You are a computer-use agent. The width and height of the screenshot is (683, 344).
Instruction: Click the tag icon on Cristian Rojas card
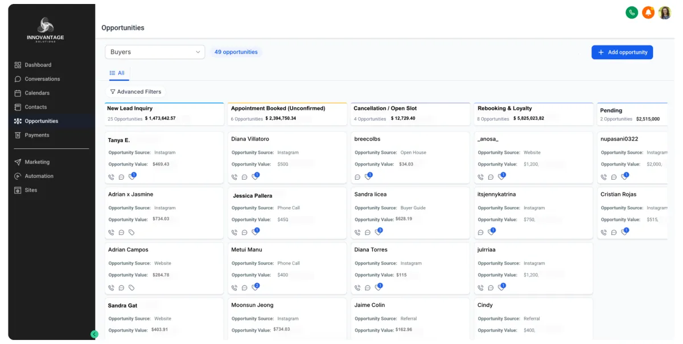coord(624,232)
